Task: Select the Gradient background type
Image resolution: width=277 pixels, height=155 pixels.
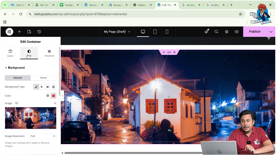Action: click(42, 87)
